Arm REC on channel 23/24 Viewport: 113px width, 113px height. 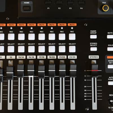pyautogui.click(x=72, y=37)
